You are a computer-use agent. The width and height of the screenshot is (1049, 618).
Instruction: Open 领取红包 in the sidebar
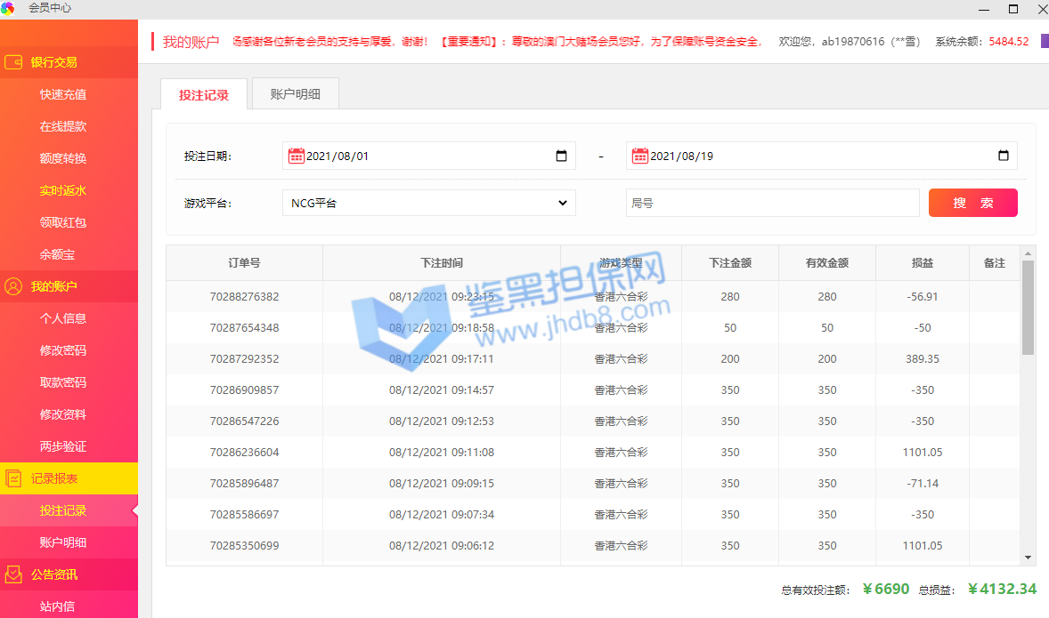[x=63, y=222]
